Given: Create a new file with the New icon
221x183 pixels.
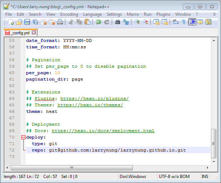Looking at the screenshot, I should coord(11,22).
